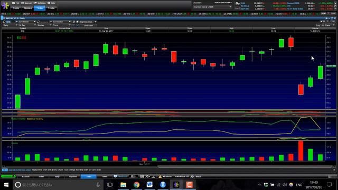The height and width of the screenshot is (190, 338).
Task: Switch to the account bottom tab
Action: click(x=25, y=176)
